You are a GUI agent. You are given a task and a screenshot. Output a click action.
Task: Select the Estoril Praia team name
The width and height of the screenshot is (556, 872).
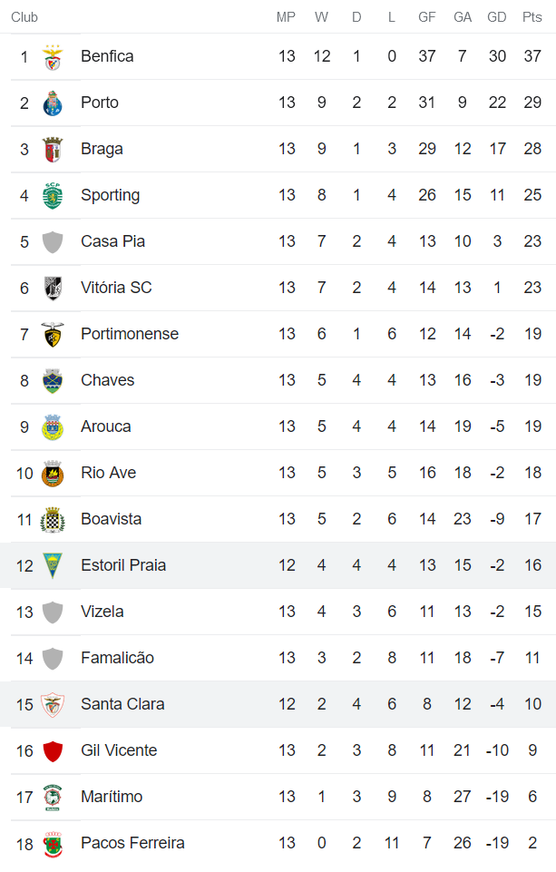[123, 565]
